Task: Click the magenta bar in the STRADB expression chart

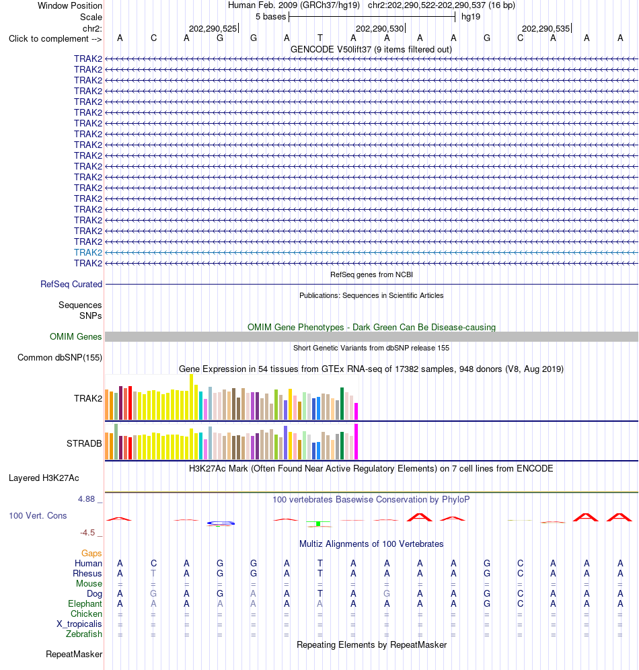Action: [356, 442]
